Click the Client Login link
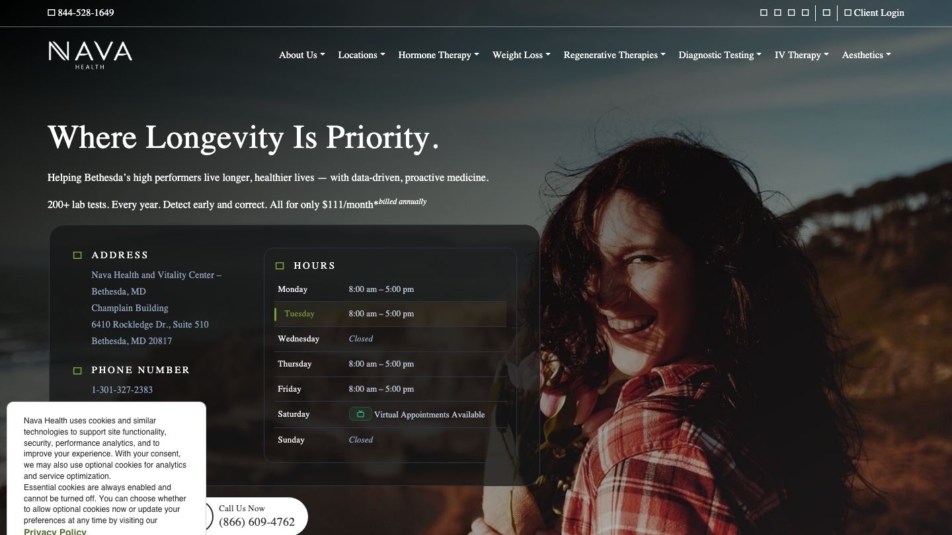952x535 pixels. (x=874, y=13)
